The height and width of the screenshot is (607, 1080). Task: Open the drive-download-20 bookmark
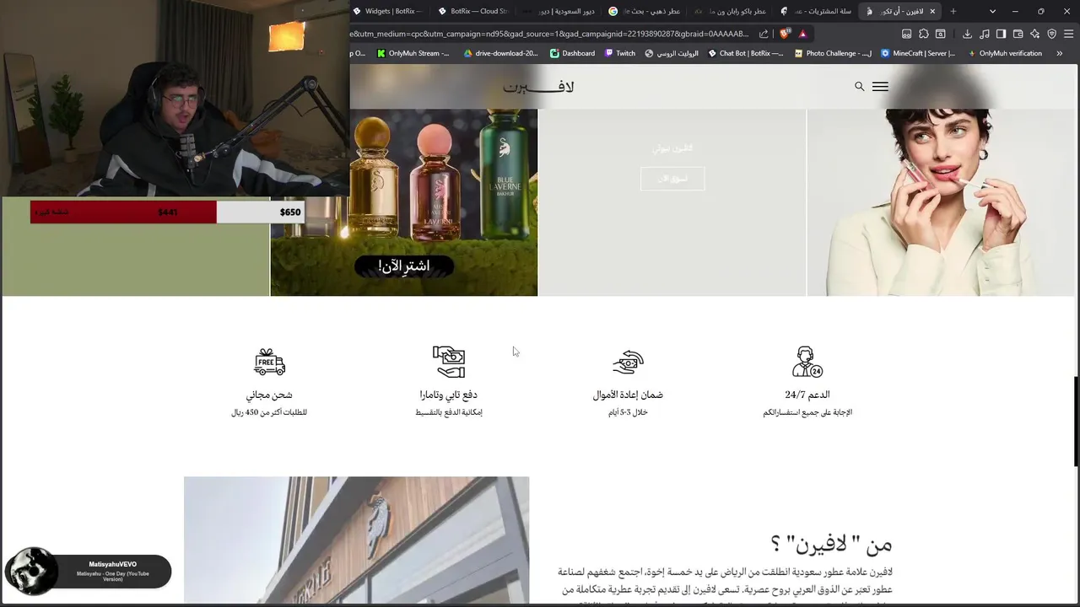pyautogui.click(x=500, y=53)
